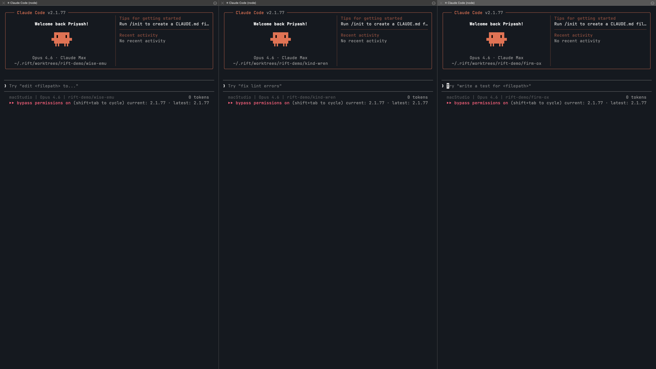Click the Claude mascot in firm-ox pane

pos(497,39)
